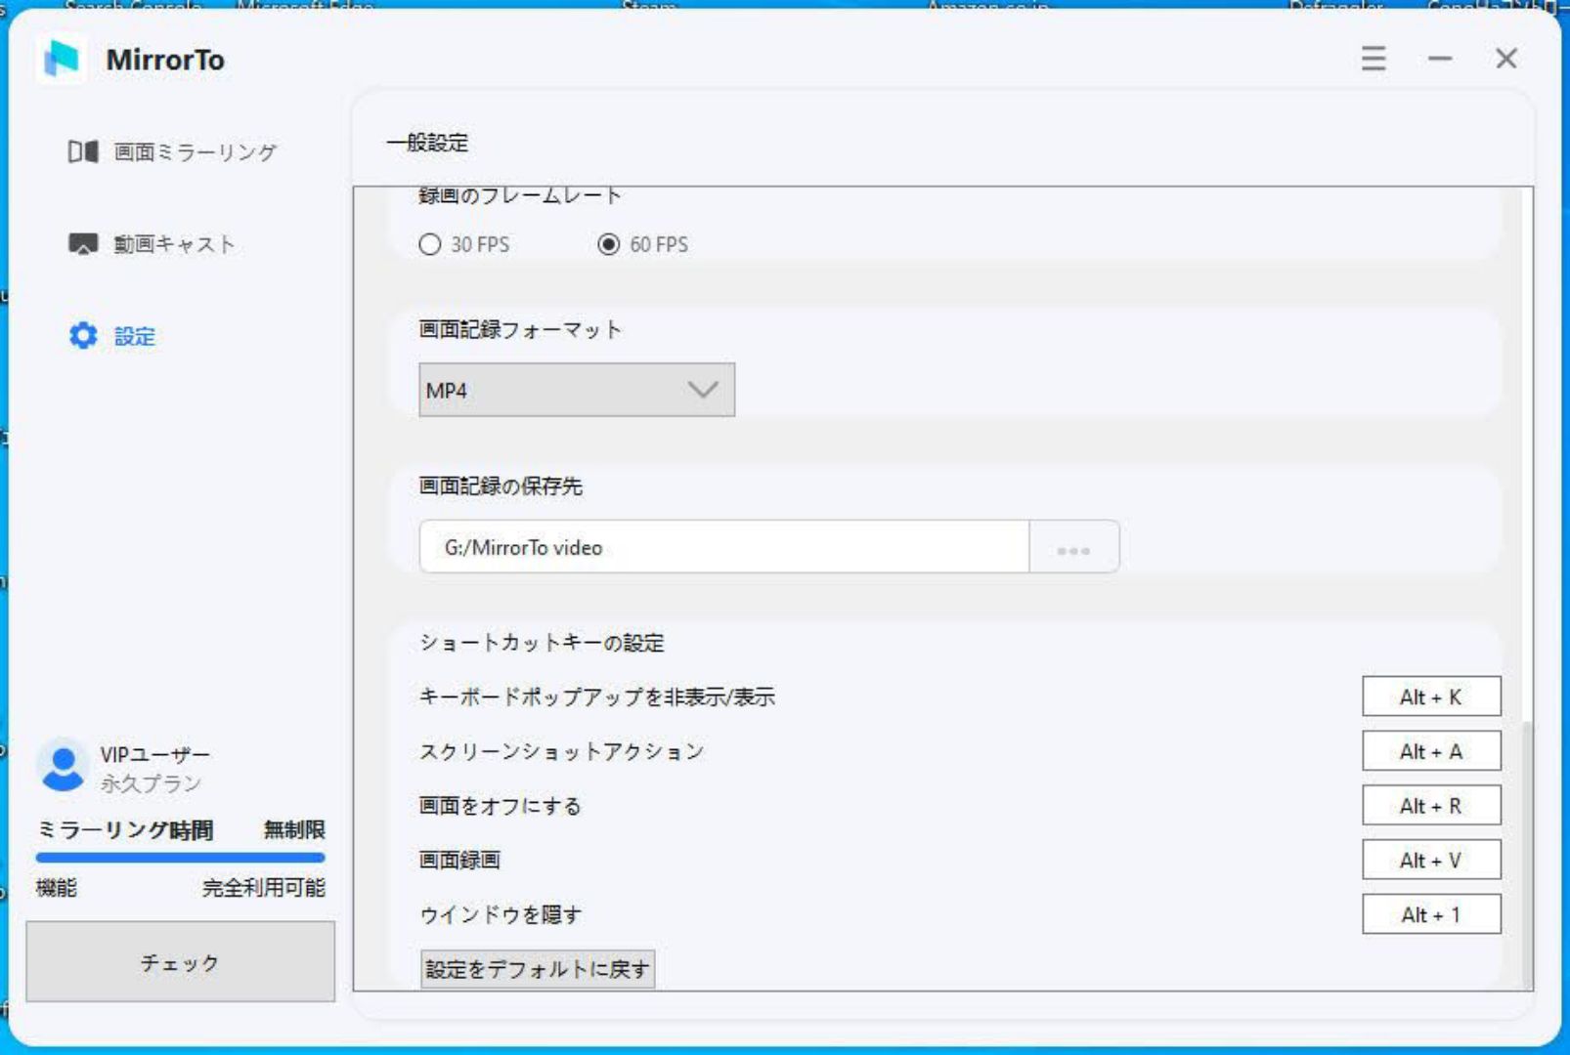Click the G:/MirrorTo video path field
Screen dimensions: 1570x1055
[724, 547]
